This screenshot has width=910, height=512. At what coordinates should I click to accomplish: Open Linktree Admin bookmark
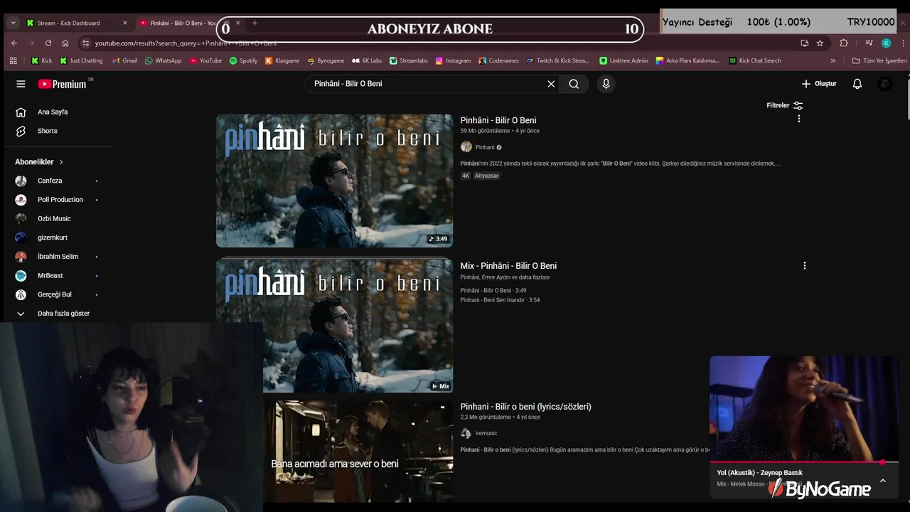(623, 60)
